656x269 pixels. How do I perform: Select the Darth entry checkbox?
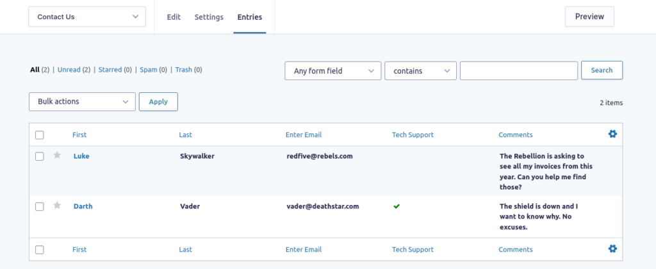tap(39, 207)
